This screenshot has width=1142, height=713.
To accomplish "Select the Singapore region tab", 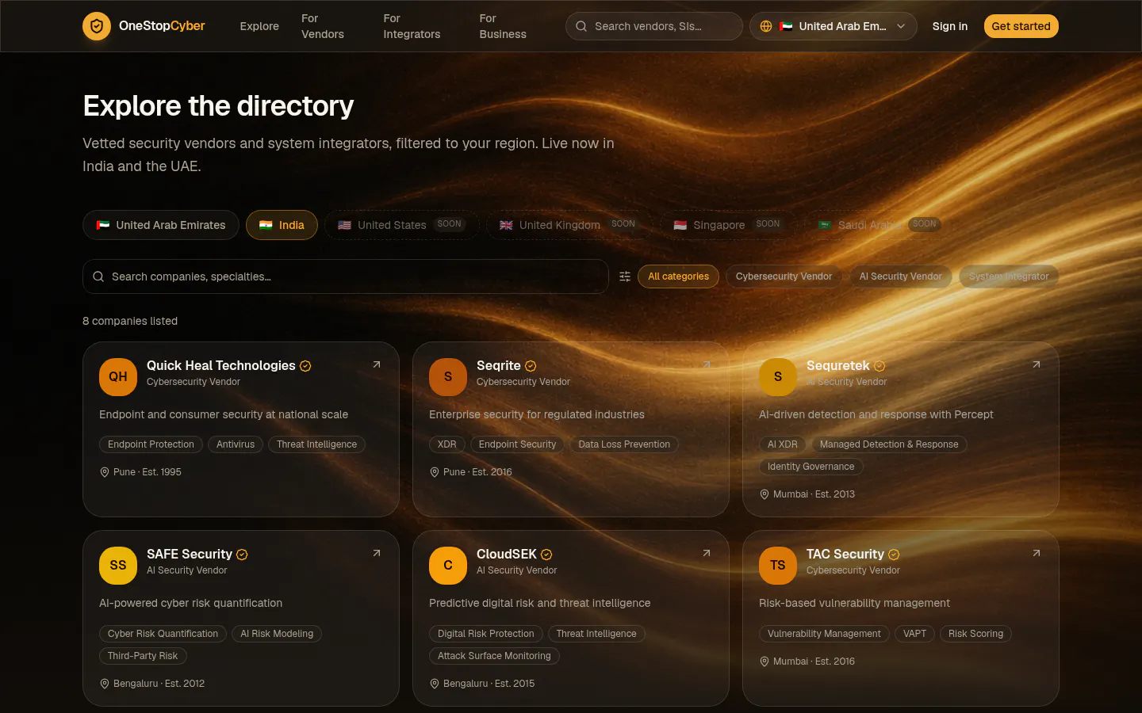I will [729, 225].
